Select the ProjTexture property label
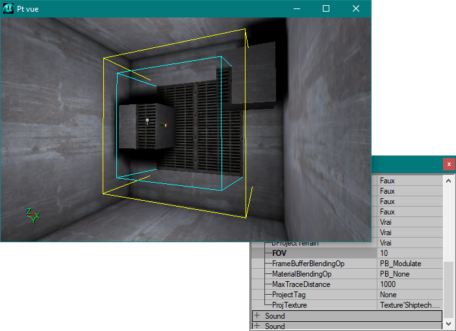This screenshot has width=456, height=331. click(x=289, y=305)
